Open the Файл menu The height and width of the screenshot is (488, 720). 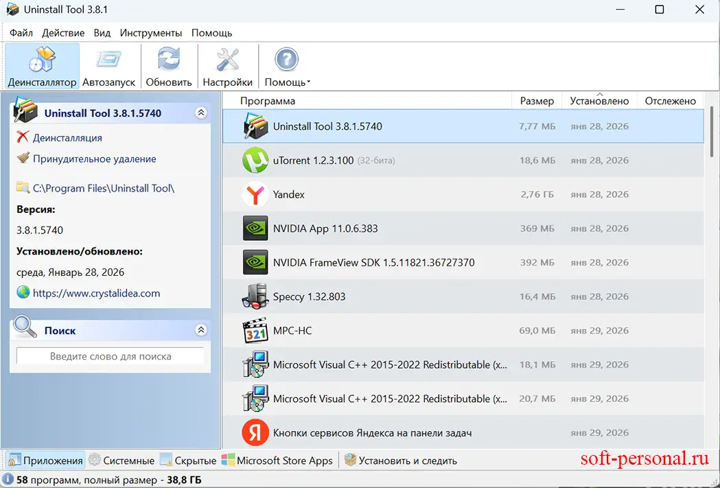21,33
